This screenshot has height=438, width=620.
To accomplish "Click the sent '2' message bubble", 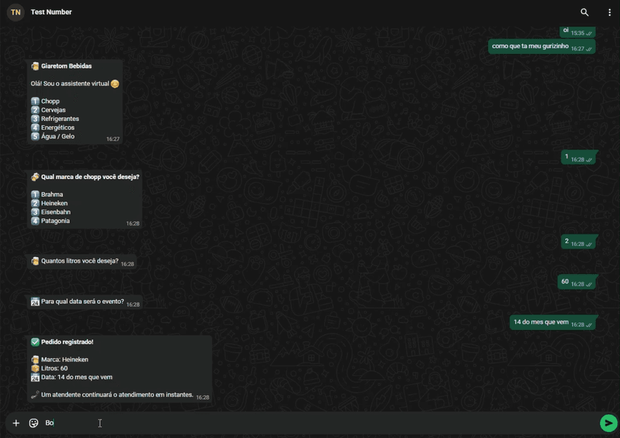I will tap(578, 241).
